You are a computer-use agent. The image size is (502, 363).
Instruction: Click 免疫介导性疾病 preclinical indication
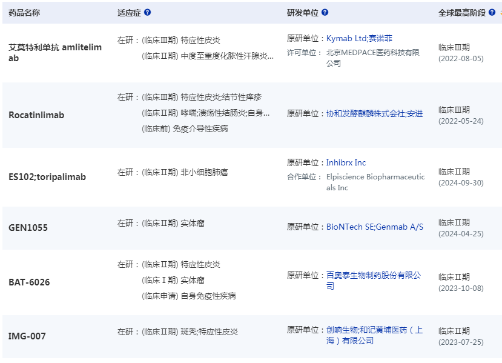[x=200, y=129]
